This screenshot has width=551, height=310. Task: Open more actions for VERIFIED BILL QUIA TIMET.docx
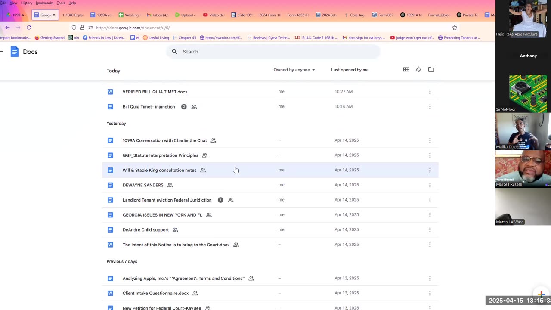430,92
